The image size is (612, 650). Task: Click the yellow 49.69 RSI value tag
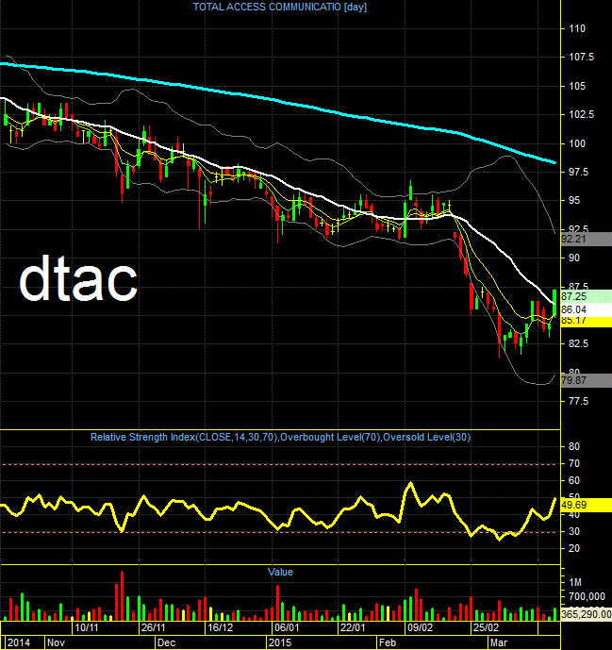[x=586, y=505]
